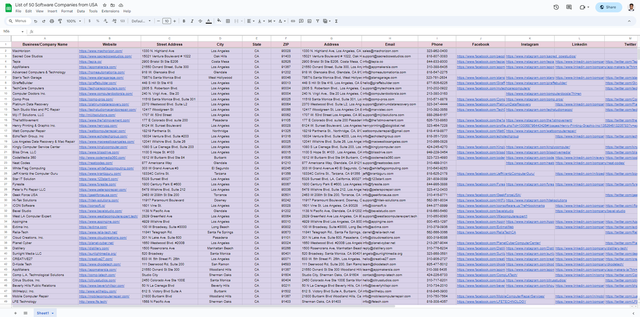The image size is (640, 317).
Task: Click the Create a filter funnel icon
Action: point(318,21)
